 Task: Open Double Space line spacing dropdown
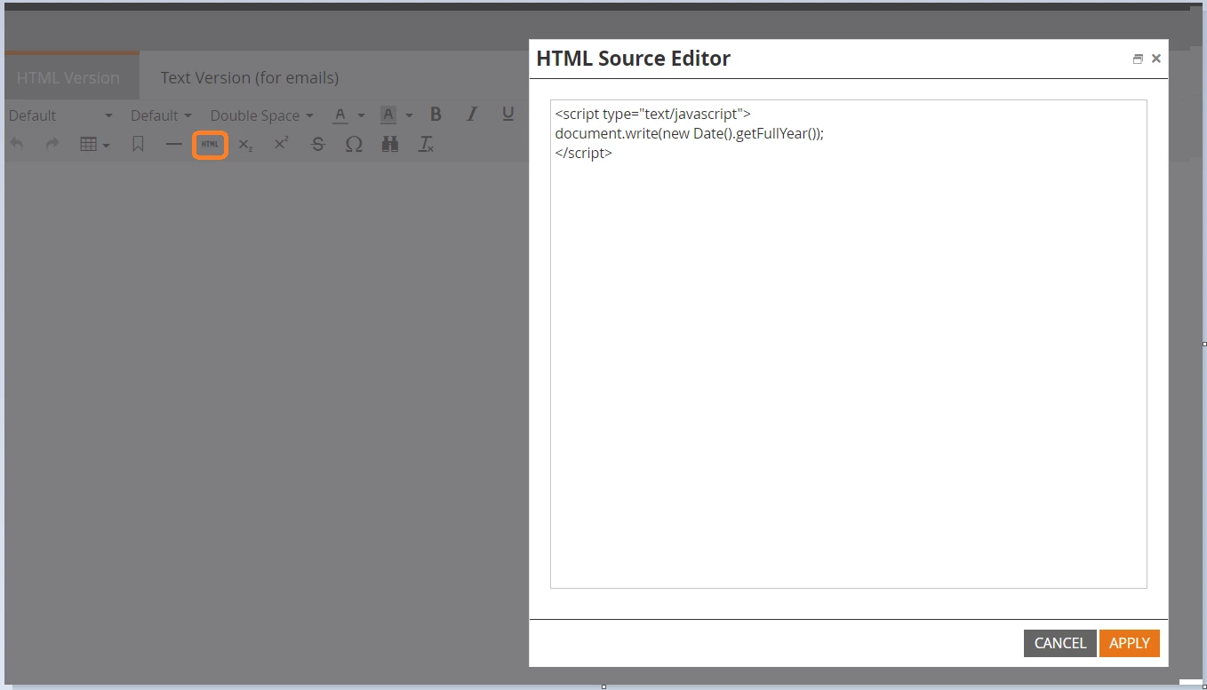(x=261, y=115)
